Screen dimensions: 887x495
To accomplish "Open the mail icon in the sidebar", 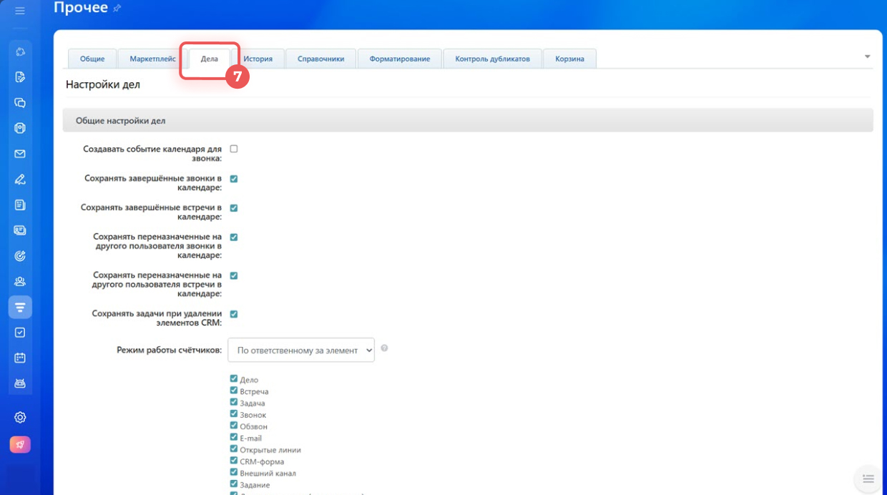I will tap(20, 154).
